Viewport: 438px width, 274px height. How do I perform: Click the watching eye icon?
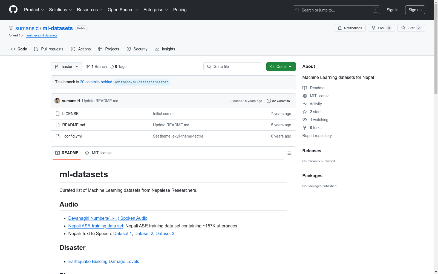tap(305, 120)
